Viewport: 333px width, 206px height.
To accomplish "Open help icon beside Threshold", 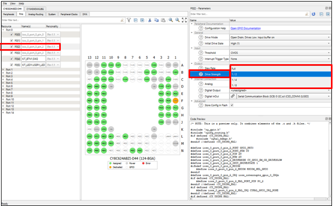I will 201,53.
